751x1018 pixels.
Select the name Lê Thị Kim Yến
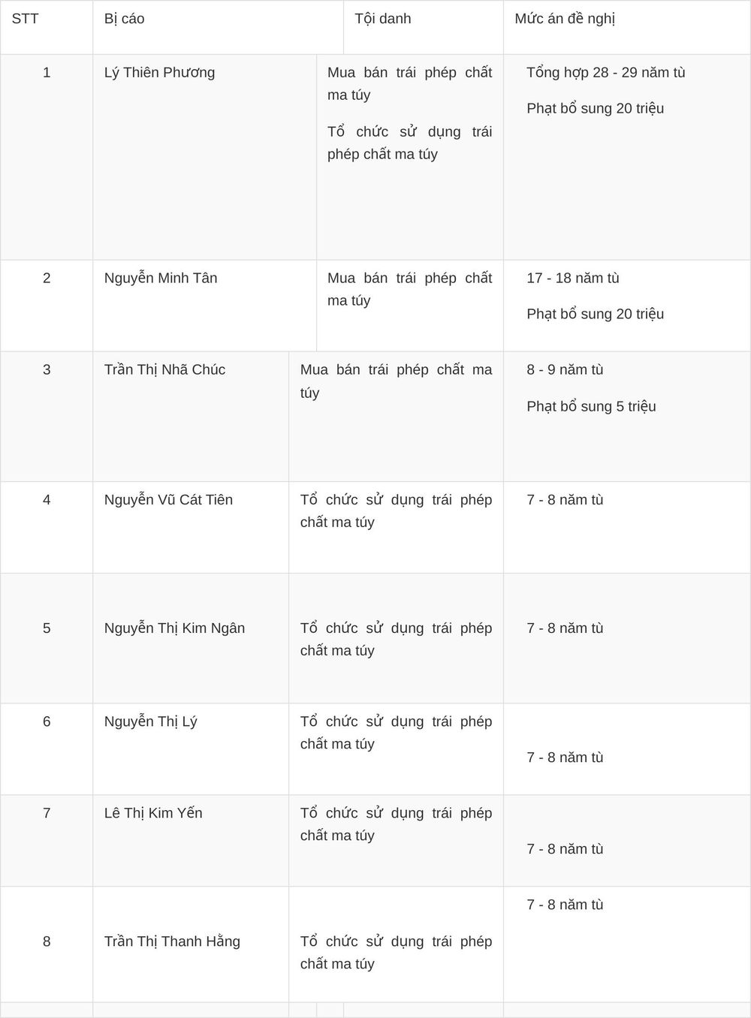pos(153,813)
